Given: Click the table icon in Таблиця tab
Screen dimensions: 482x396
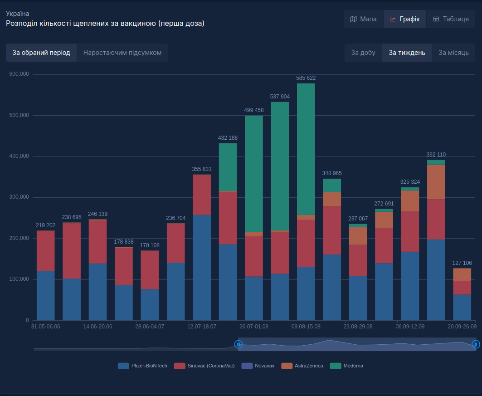Looking at the screenshot, I should point(436,19).
